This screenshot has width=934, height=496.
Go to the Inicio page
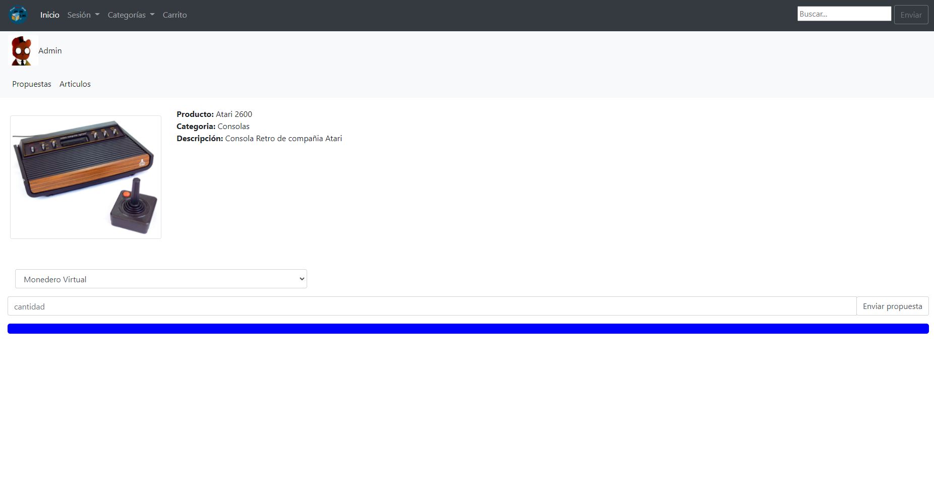click(50, 15)
